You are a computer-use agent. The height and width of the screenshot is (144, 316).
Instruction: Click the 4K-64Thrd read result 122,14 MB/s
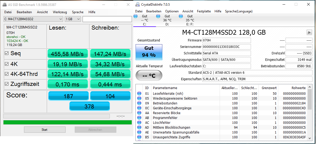click(x=68, y=74)
